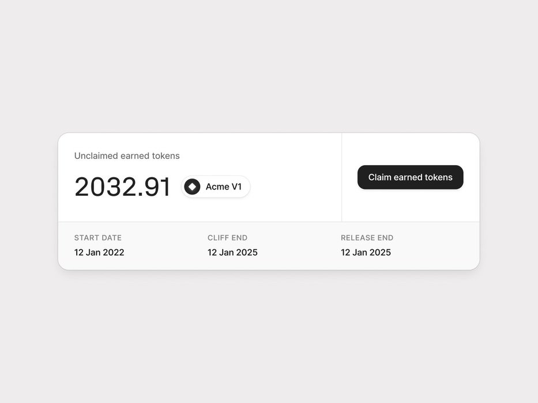Click the START DATE label

[x=98, y=238]
